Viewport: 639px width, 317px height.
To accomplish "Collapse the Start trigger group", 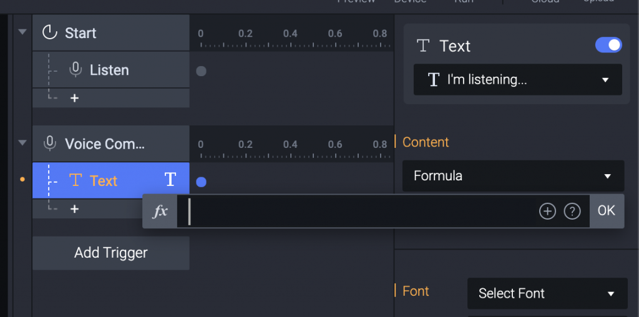I will [x=23, y=32].
